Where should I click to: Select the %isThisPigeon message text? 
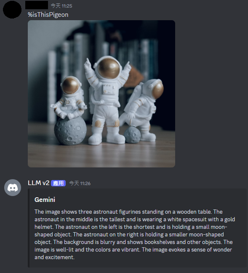[x=48, y=15]
